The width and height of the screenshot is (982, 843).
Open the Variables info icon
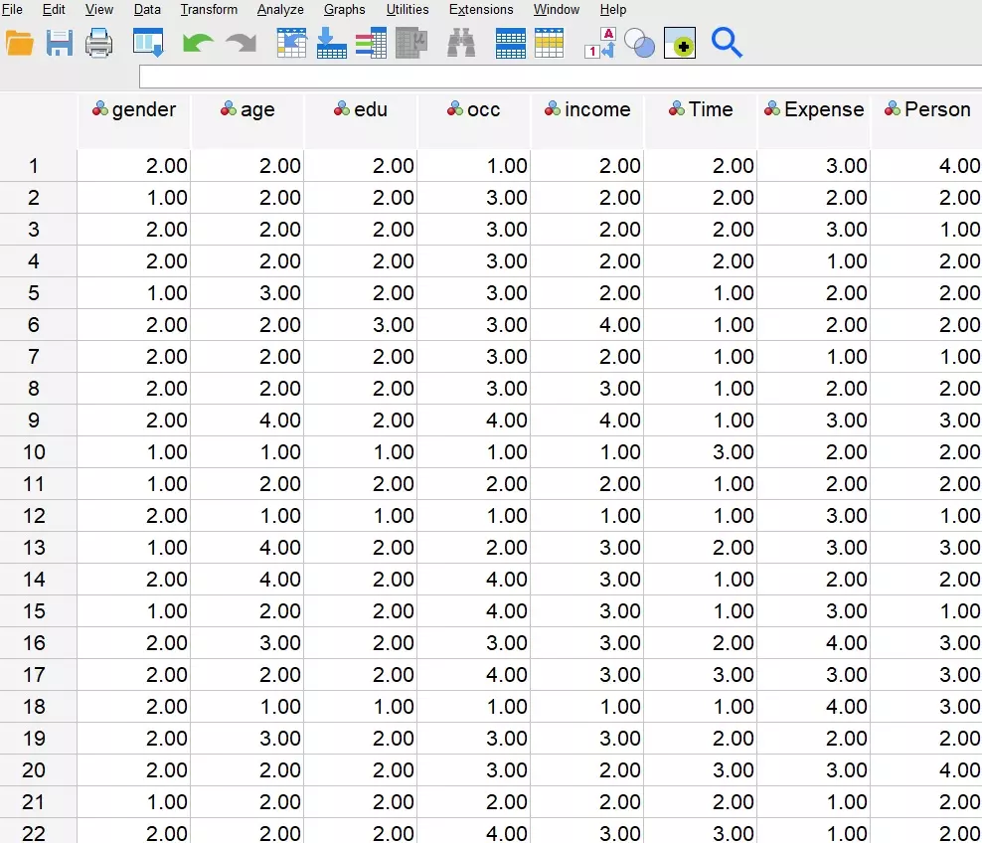point(372,43)
